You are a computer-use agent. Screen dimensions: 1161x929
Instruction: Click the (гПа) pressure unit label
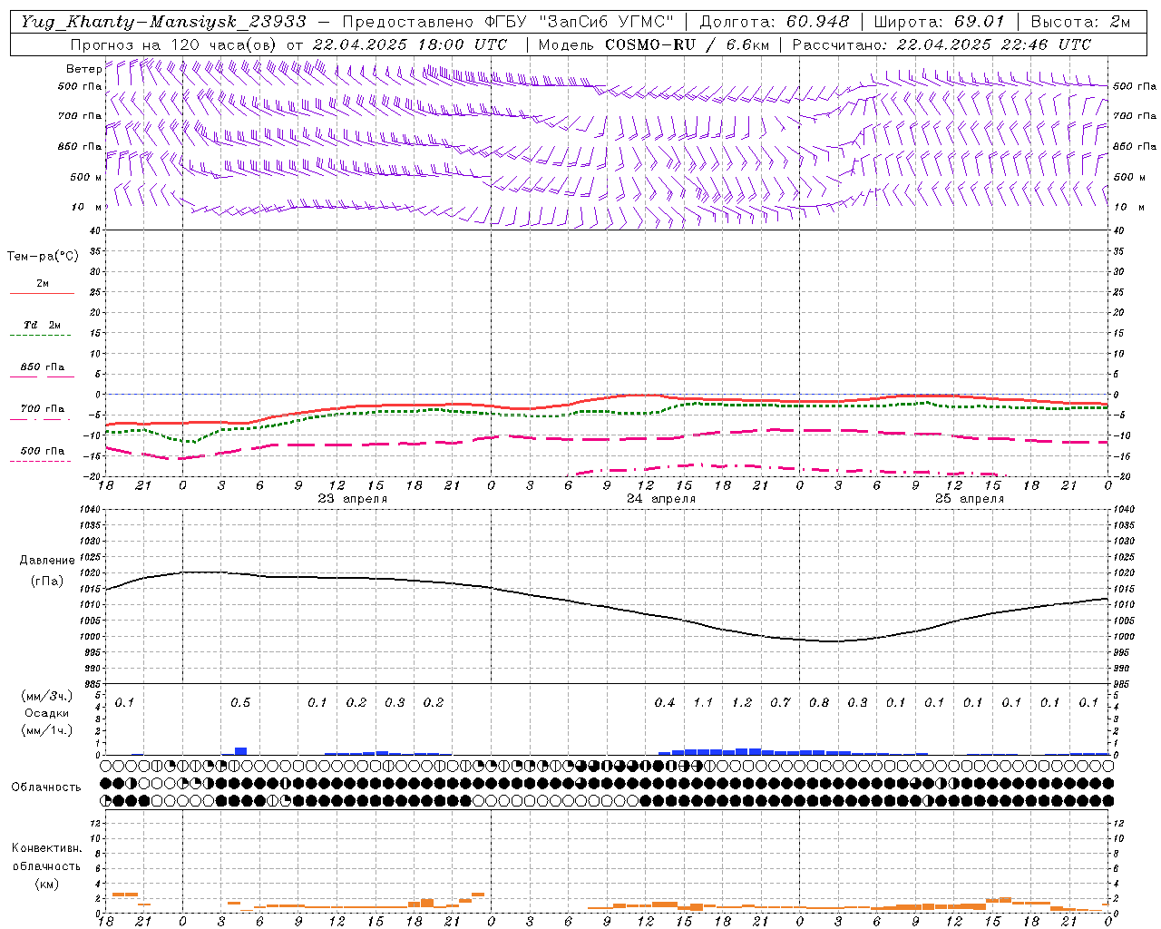(x=46, y=582)
